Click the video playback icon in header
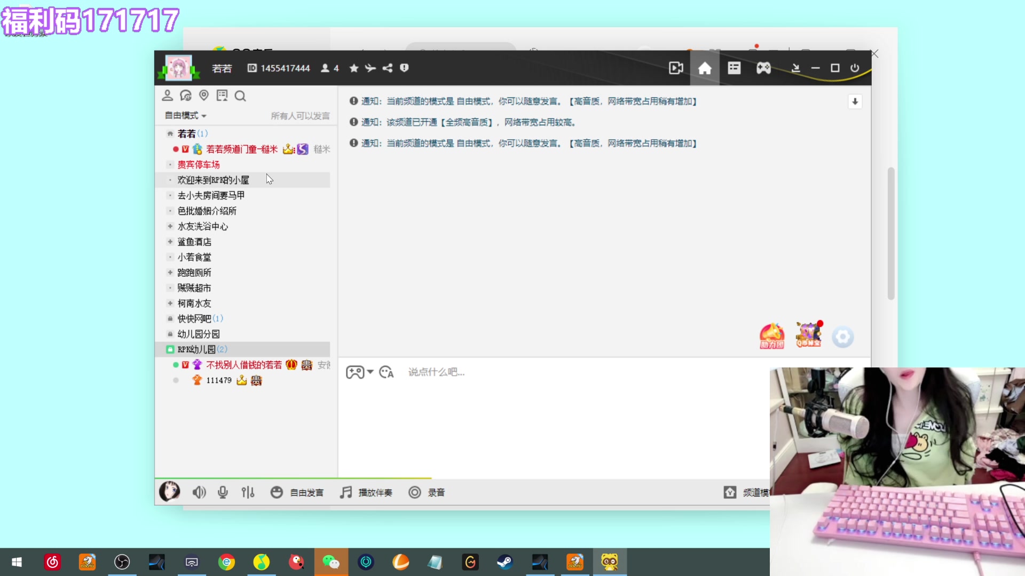This screenshot has height=576, width=1025. [x=676, y=68]
